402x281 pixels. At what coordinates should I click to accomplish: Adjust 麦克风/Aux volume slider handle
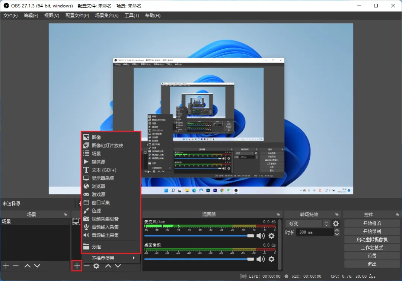pos(251,236)
